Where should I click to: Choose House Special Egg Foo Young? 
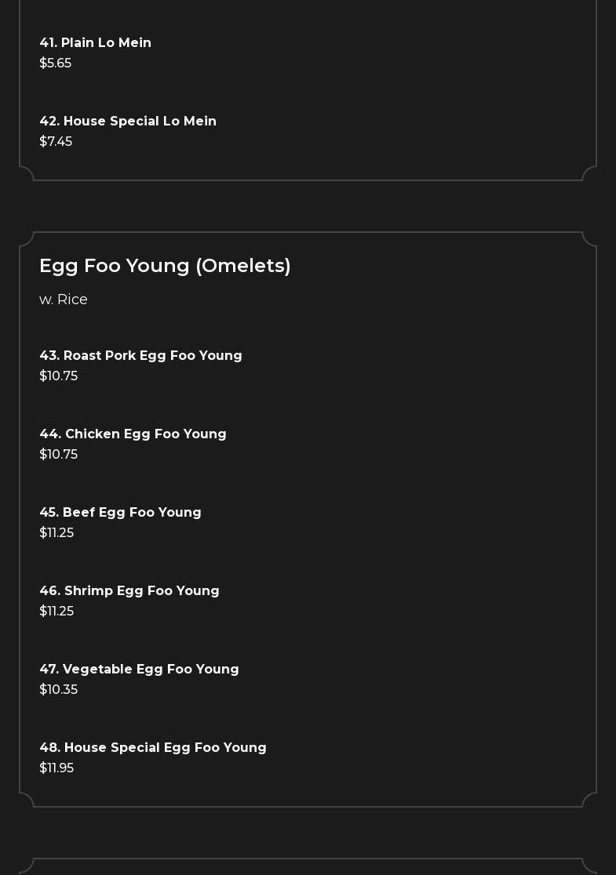(x=153, y=747)
